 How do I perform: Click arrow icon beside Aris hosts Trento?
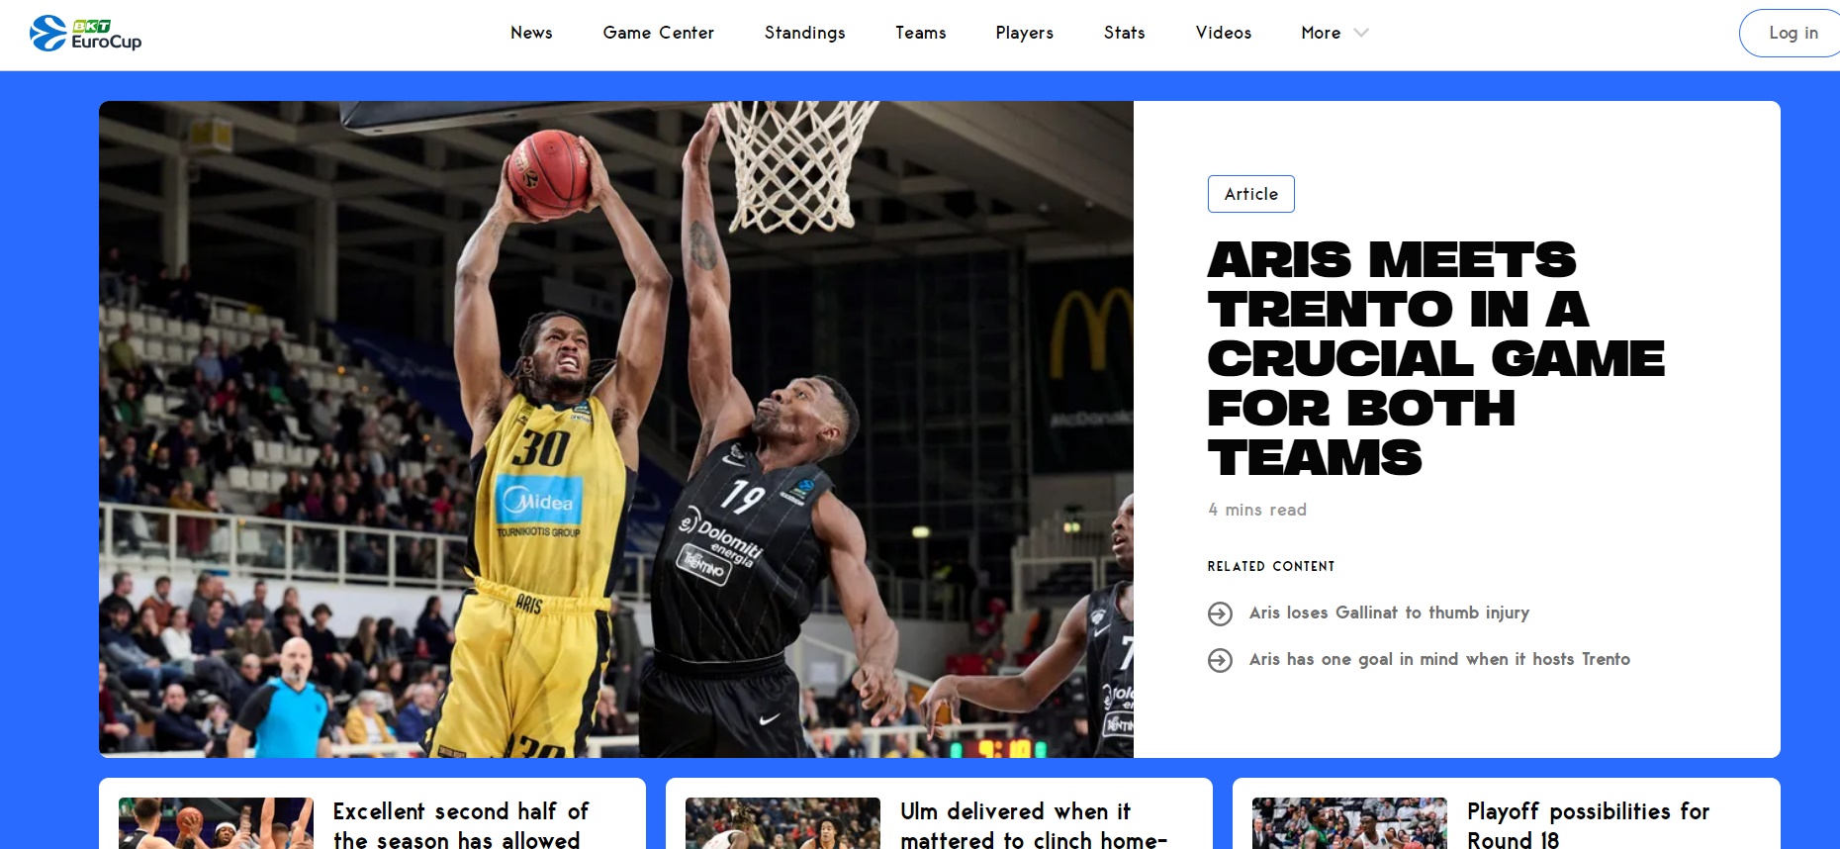(x=1220, y=660)
